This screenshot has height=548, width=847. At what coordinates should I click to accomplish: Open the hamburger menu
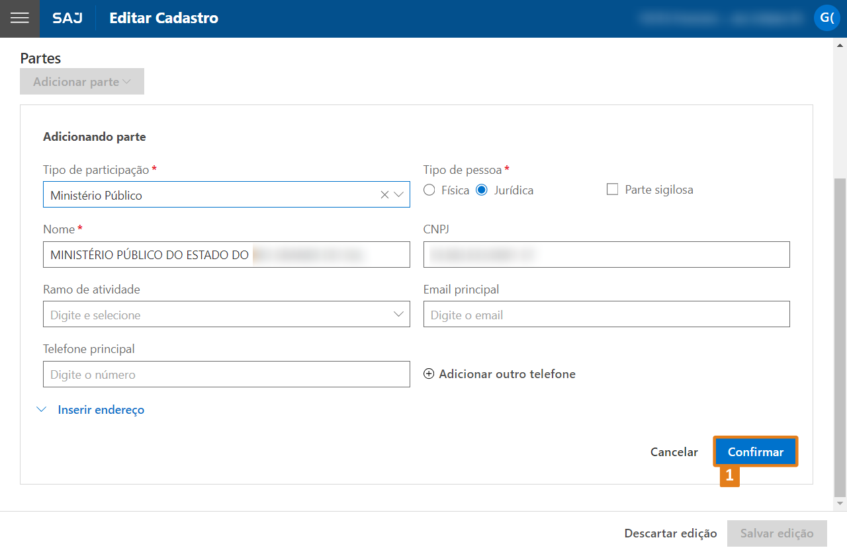[20, 19]
